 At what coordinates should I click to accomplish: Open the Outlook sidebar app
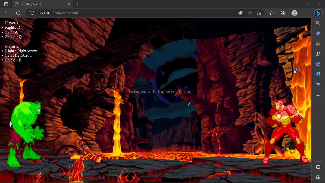pos(318,74)
